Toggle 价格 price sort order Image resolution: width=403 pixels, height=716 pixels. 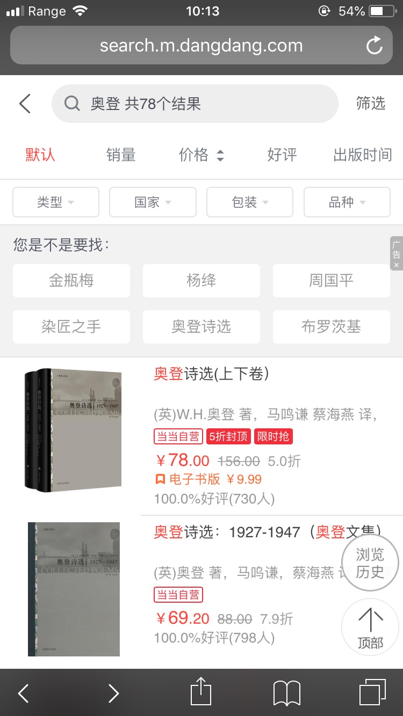pos(201,155)
